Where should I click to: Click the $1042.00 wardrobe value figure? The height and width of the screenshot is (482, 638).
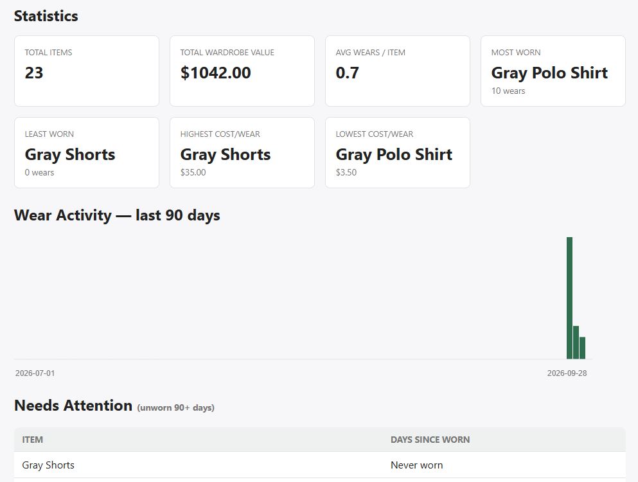click(x=216, y=73)
